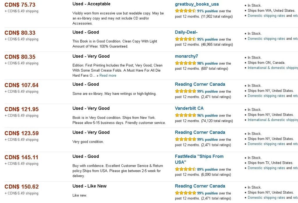Open International & domestic shipping link for monarchy7
This screenshot has width=298, height=203.
[x=273, y=68]
